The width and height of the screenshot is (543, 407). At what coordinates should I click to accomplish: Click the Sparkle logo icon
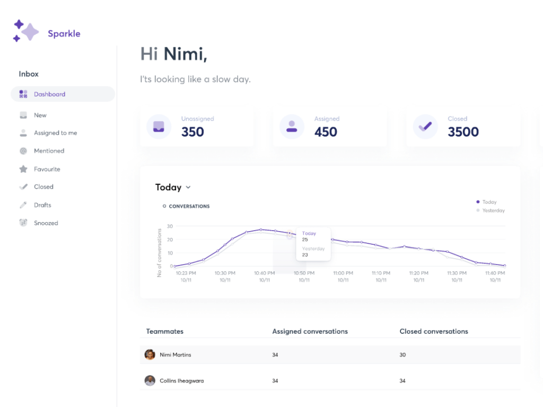click(26, 31)
